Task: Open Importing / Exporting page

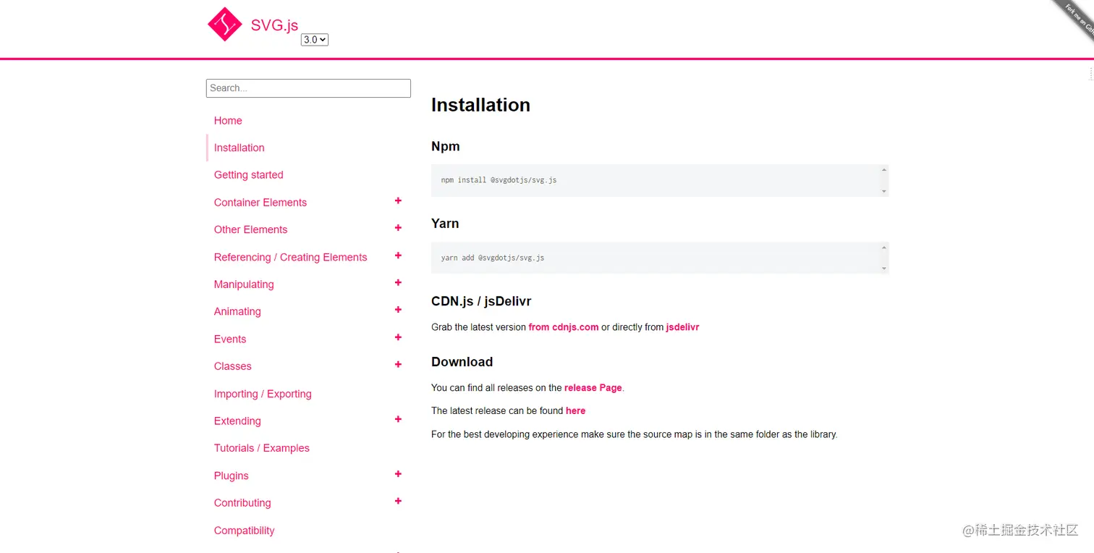Action: [263, 394]
